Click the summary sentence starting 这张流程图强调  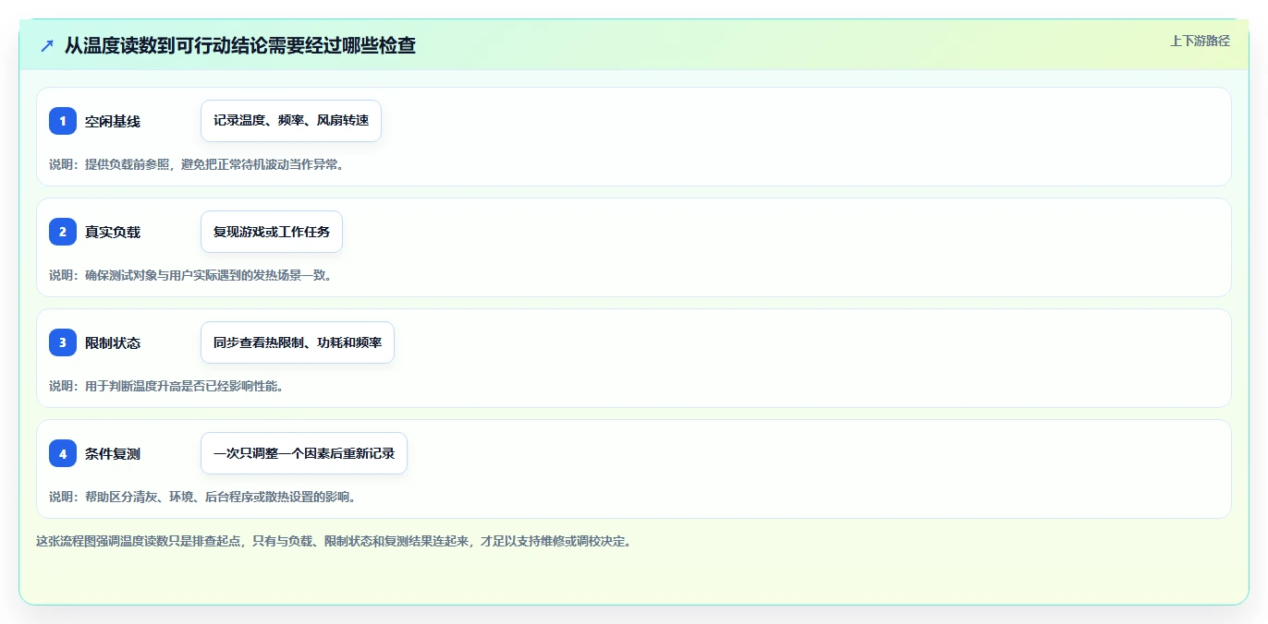tap(334, 541)
